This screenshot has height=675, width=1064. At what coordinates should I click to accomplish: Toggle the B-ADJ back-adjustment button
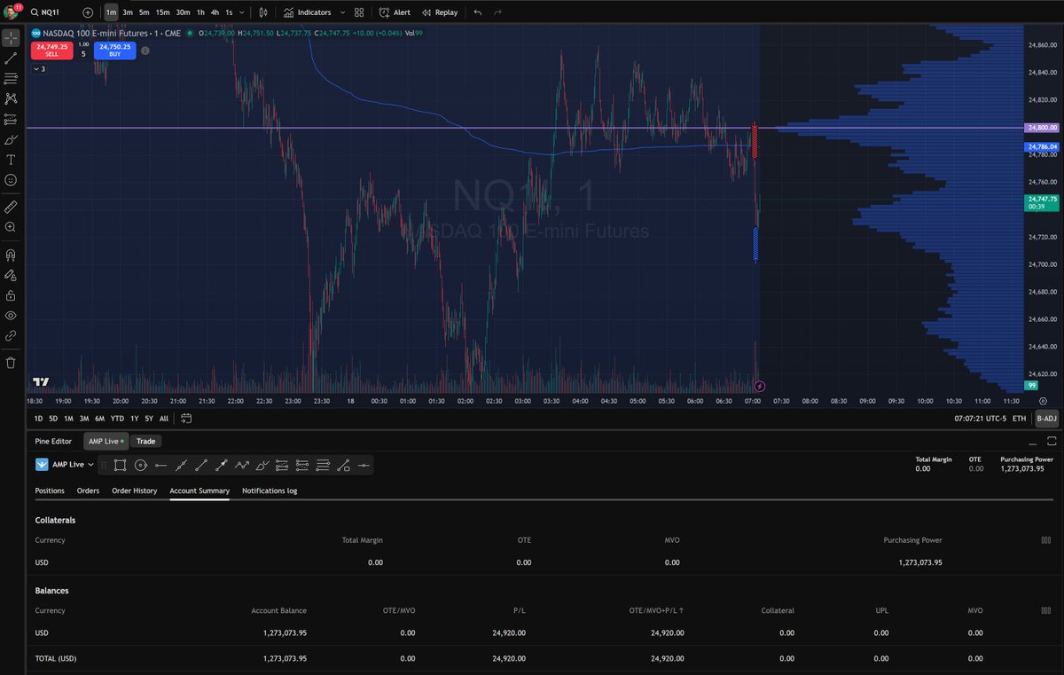click(1047, 418)
